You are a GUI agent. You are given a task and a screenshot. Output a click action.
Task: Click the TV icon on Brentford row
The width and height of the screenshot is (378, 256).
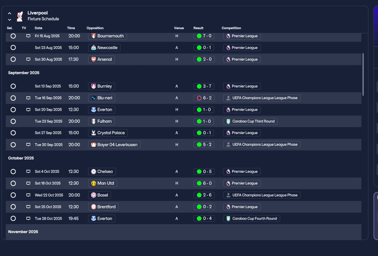pos(28,207)
